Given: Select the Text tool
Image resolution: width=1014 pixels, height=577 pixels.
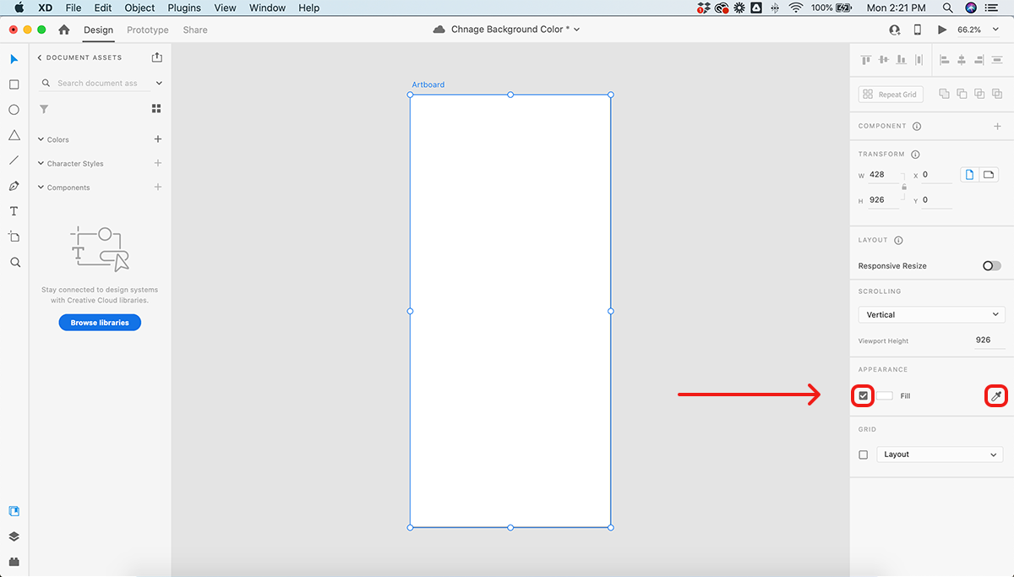Looking at the screenshot, I should (x=14, y=211).
